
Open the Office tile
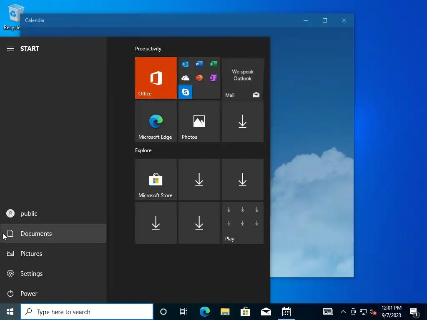tap(156, 78)
